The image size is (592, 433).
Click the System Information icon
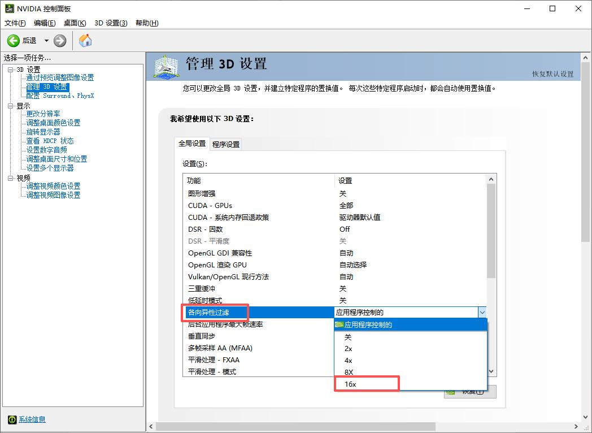coord(12,419)
